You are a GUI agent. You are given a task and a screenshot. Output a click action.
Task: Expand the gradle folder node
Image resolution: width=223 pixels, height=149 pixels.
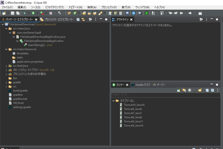click(x=6, y=83)
